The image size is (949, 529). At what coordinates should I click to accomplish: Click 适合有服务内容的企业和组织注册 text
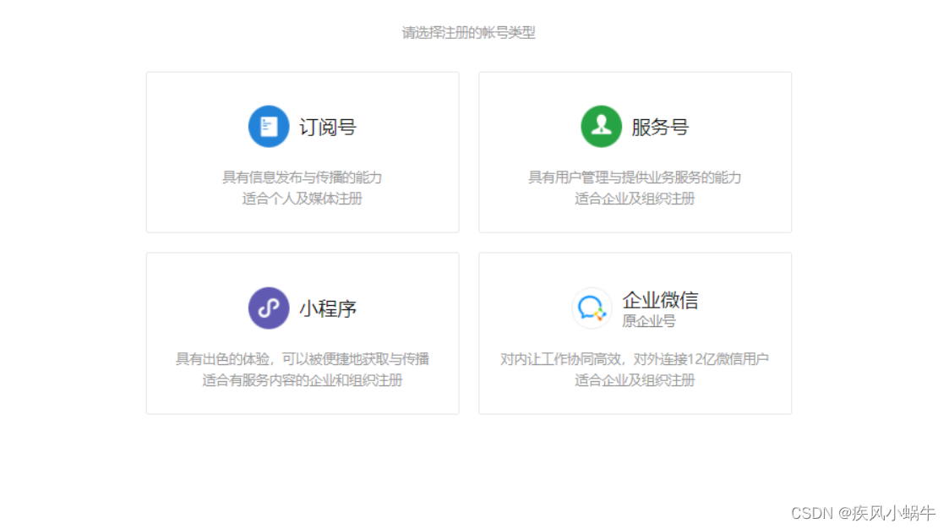click(302, 380)
